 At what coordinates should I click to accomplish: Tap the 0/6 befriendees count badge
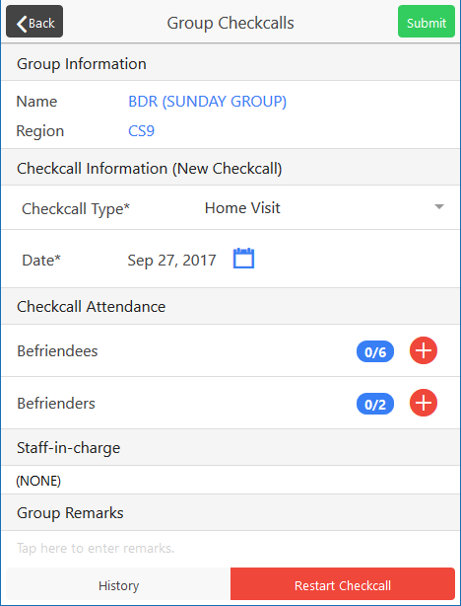click(x=375, y=351)
